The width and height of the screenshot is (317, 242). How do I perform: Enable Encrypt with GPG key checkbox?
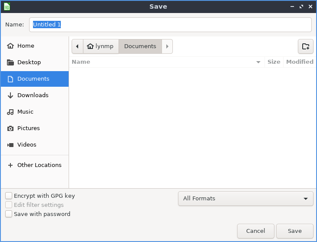[9, 196]
